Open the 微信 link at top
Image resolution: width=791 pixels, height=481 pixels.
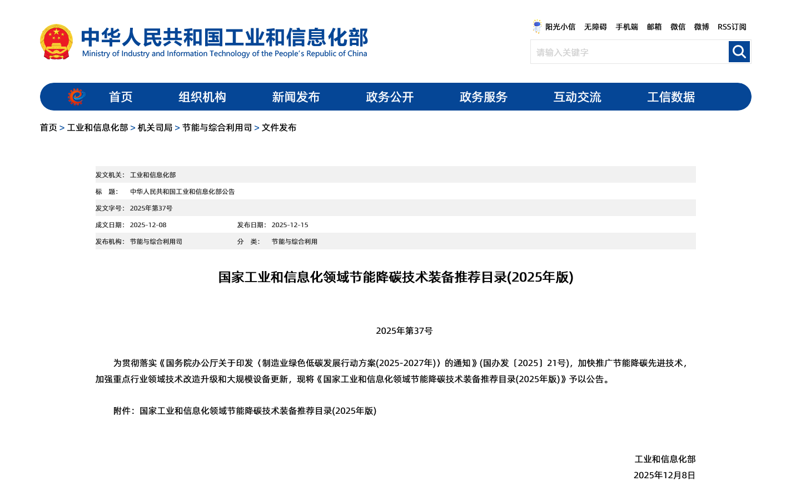click(678, 27)
